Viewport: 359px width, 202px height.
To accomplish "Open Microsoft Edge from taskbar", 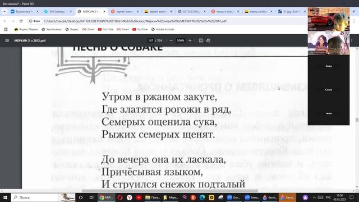I will (202, 198).
